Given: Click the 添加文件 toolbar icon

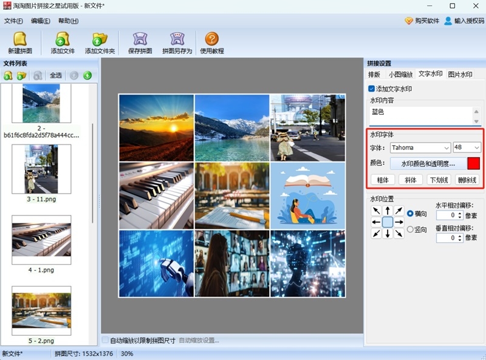Looking at the screenshot, I should pos(63,42).
